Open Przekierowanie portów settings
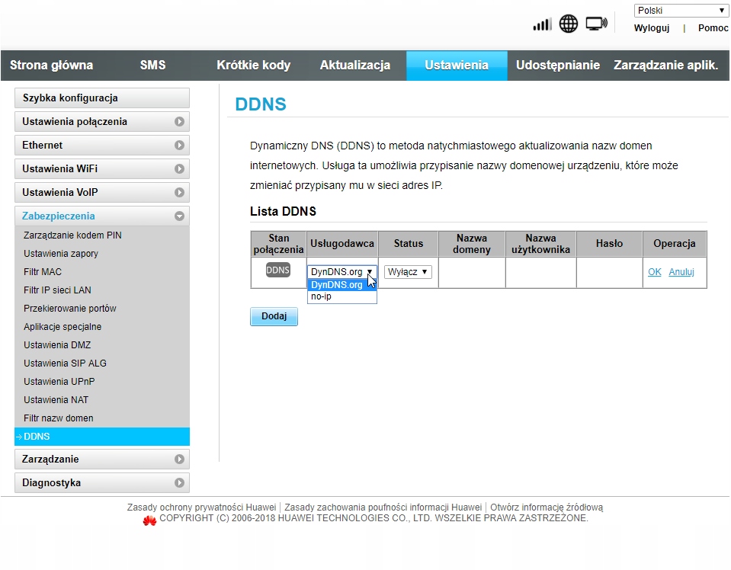Image resolution: width=731 pixels, height=570 pixels. pos(70,309)
